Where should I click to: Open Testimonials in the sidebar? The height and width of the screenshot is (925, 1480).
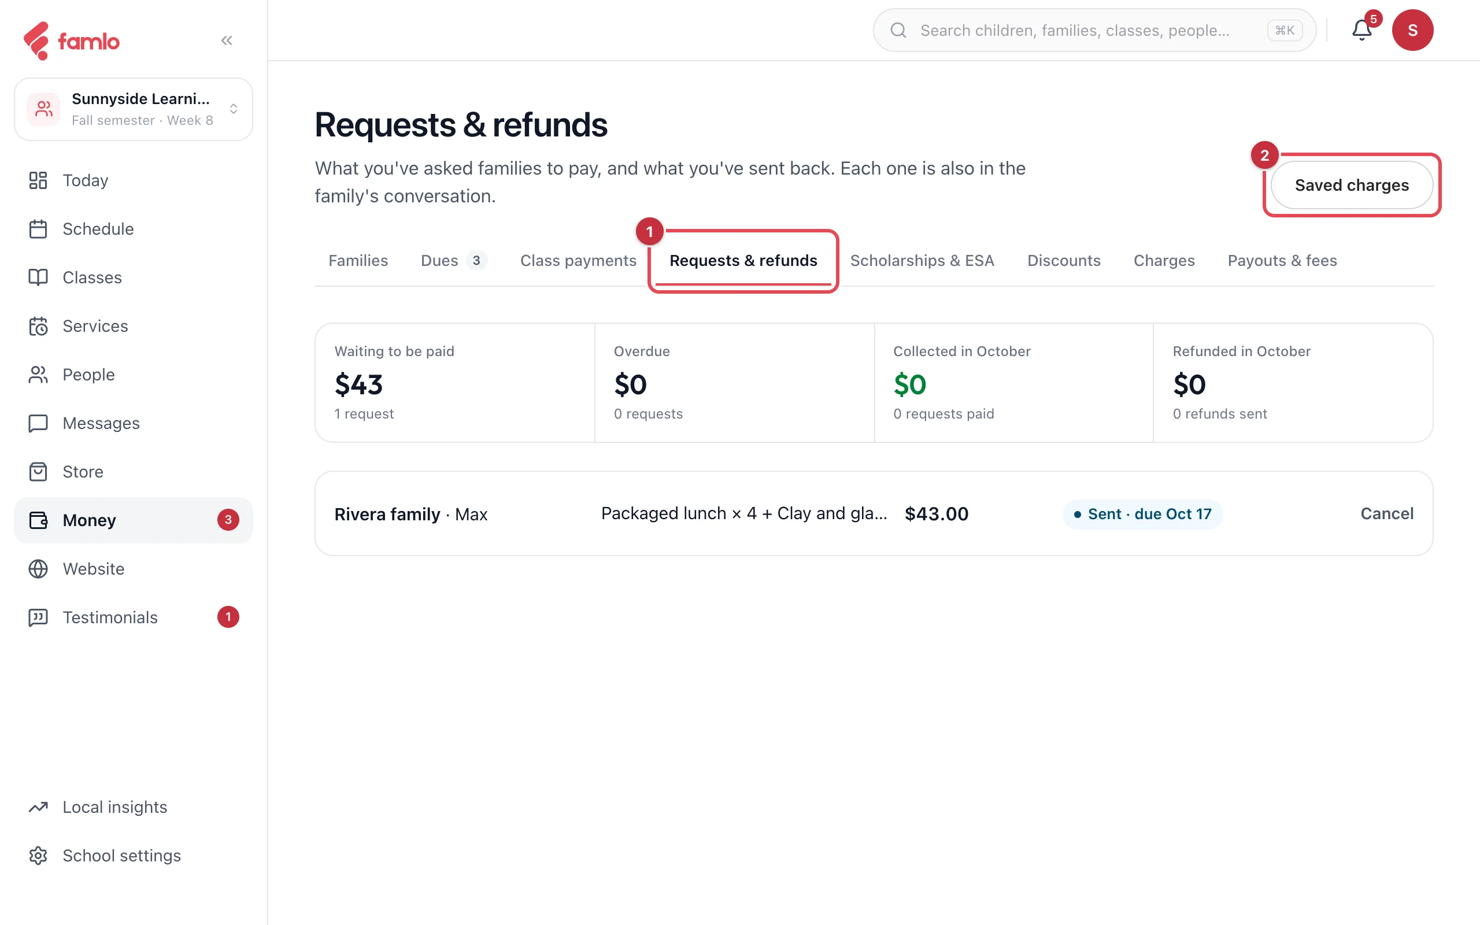tap(134, 617)
